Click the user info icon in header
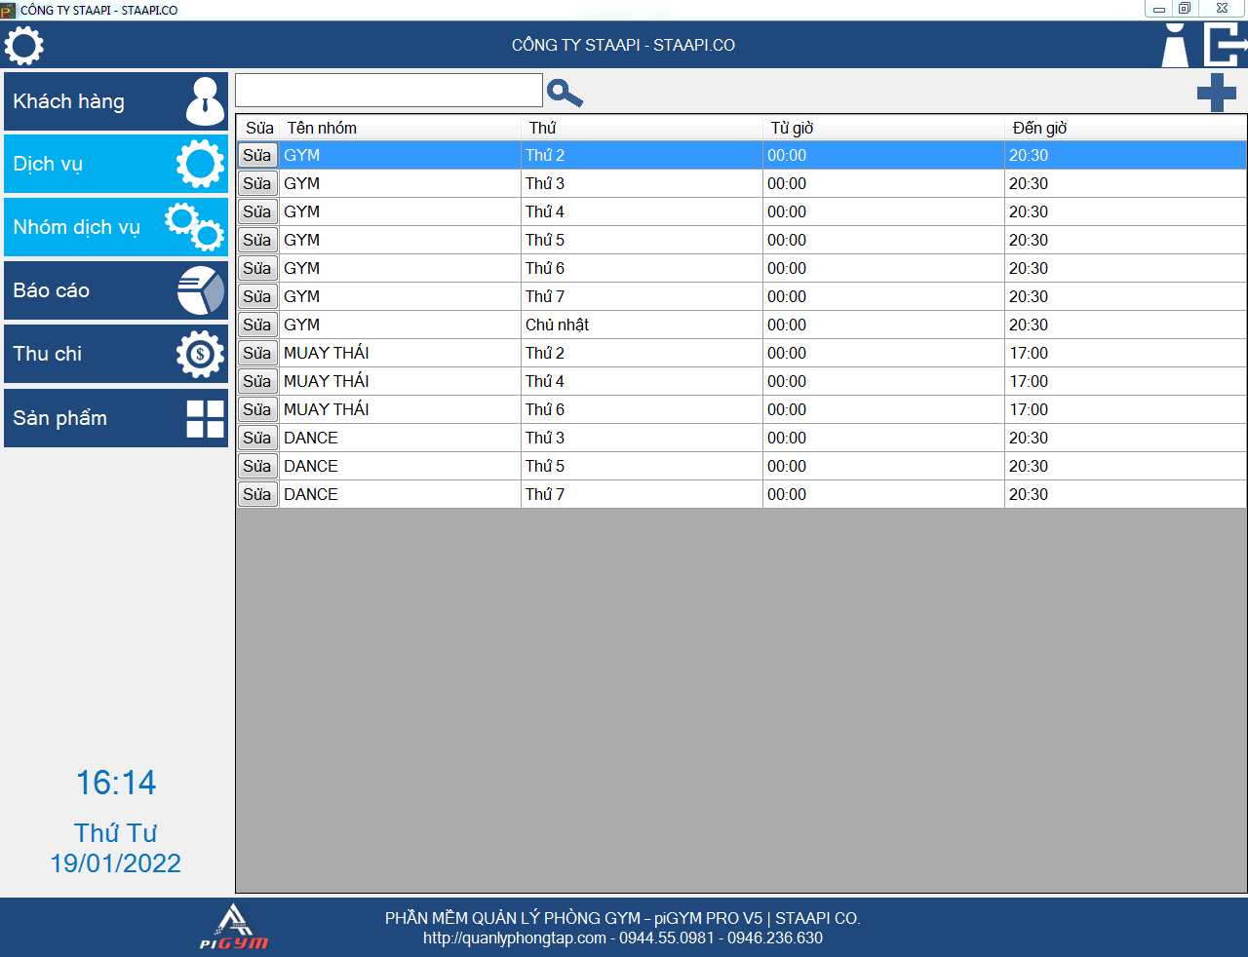The image size is (1248, 957). tap(1175, 46)
